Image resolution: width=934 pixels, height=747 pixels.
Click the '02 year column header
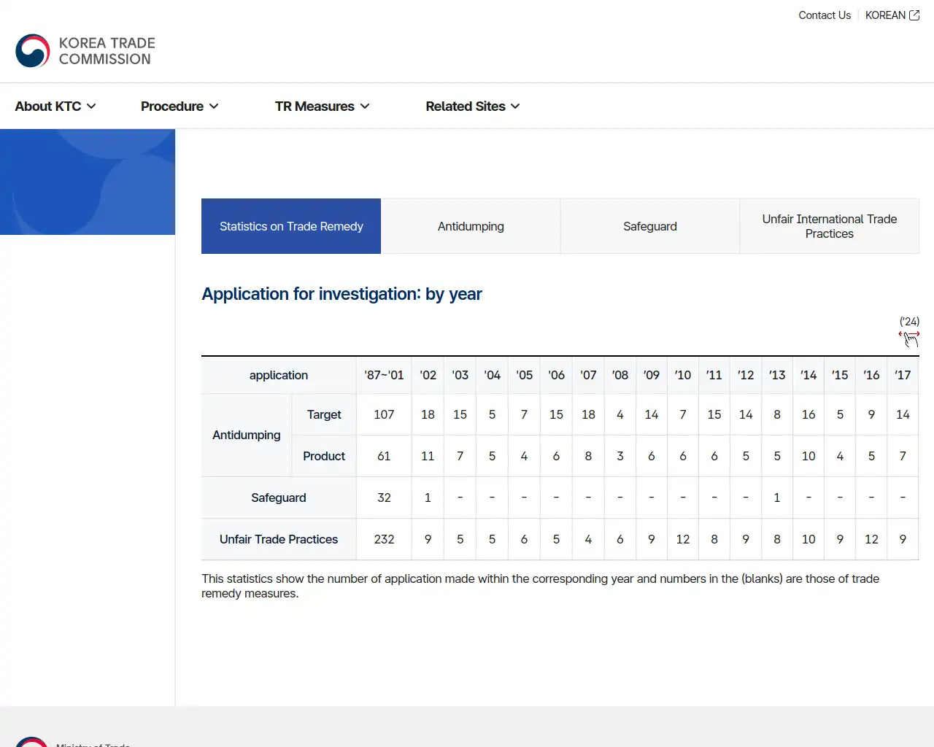[428, 375]
